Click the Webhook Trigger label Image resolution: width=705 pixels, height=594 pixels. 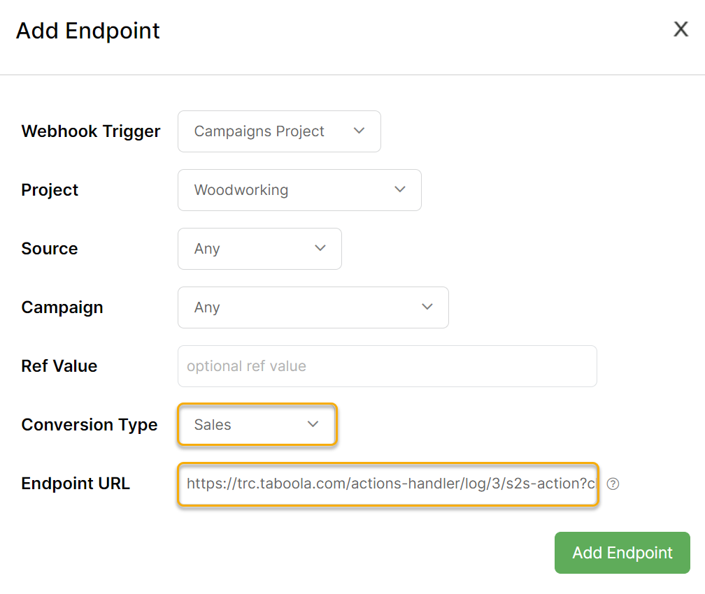tap(91, 131)
